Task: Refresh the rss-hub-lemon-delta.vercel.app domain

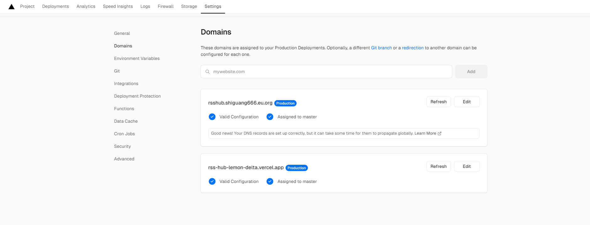Action: tap(438, 166)
